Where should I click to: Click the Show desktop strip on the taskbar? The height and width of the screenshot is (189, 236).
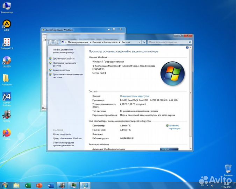click(235, 185)
